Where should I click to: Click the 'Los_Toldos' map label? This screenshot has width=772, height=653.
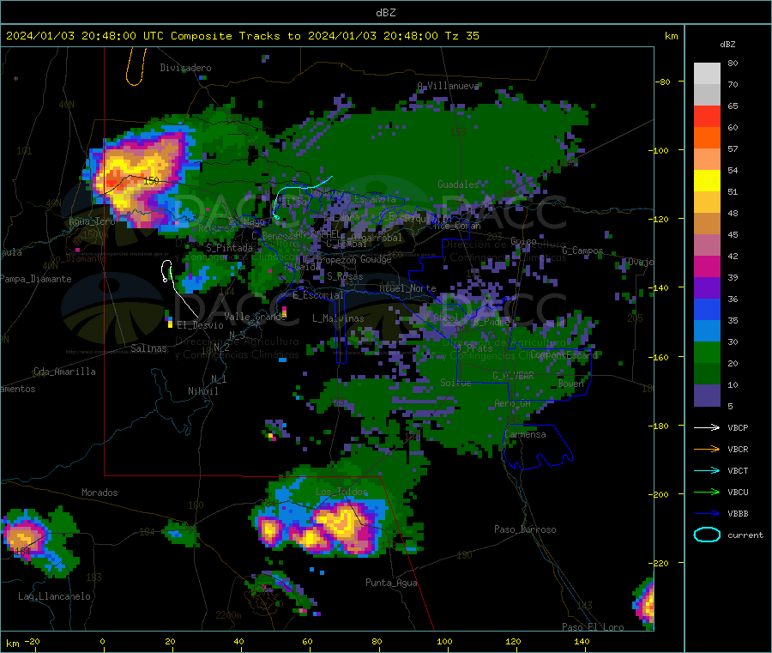tap(341, 492)
